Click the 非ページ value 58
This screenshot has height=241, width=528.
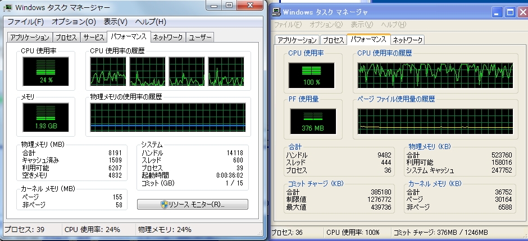coord(119,205)
